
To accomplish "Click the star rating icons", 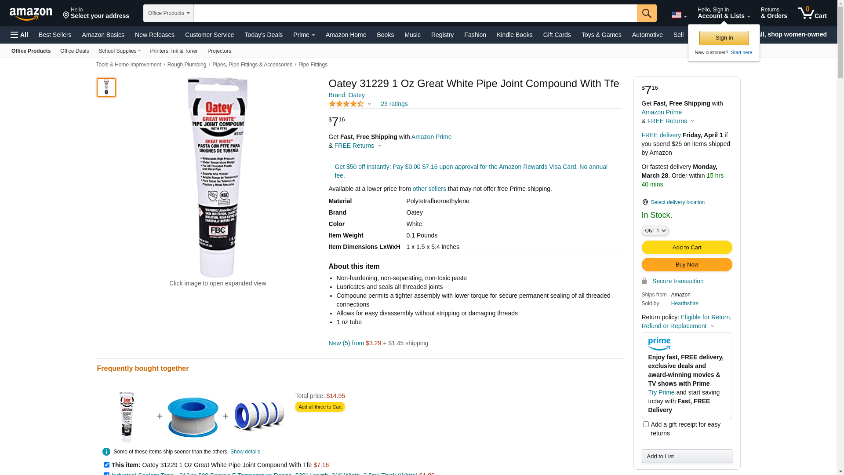I will [346, 104].
